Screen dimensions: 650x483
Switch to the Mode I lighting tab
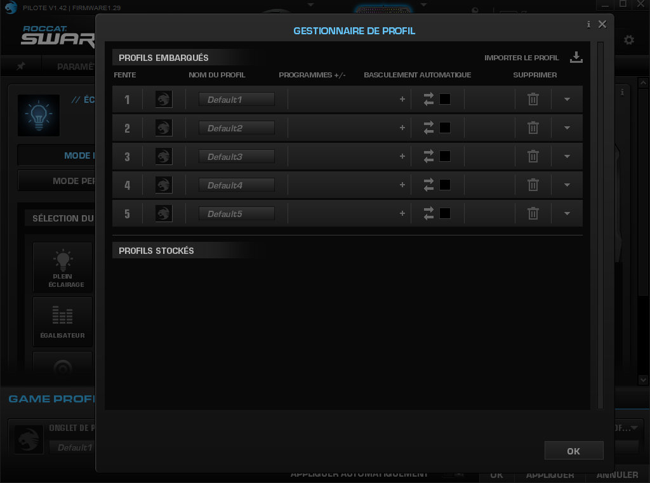(56, 155)
